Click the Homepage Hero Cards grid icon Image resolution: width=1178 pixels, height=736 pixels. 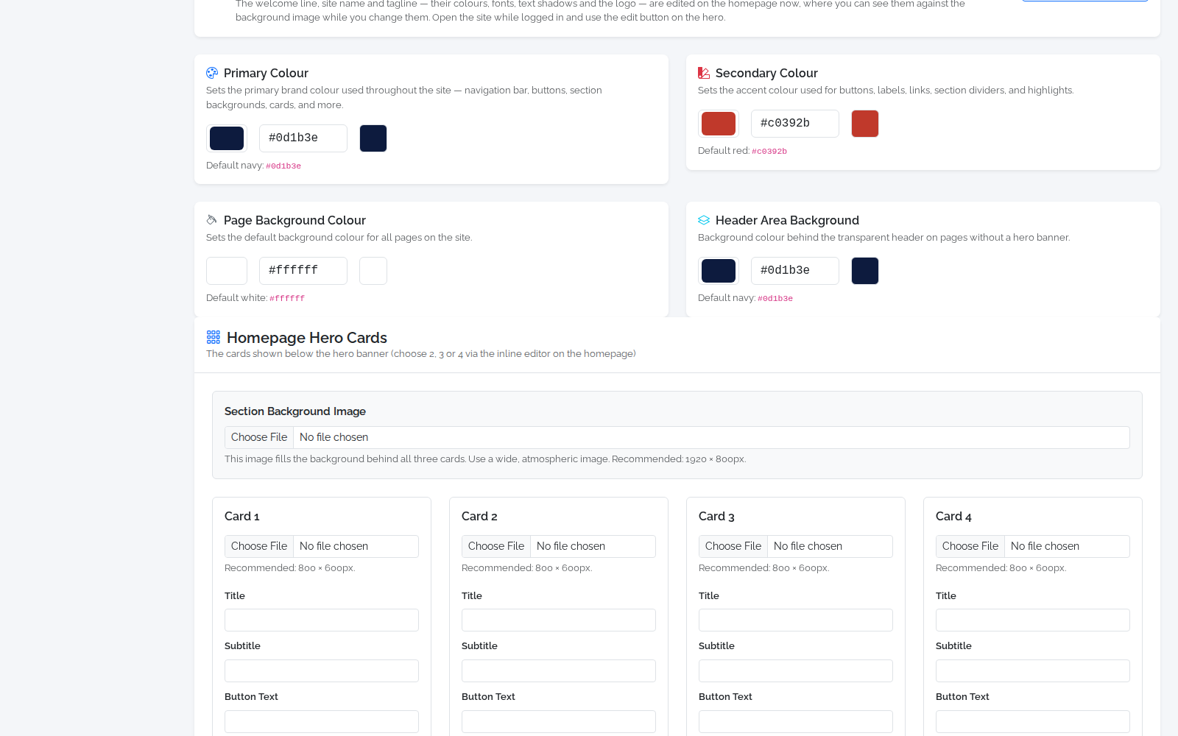click(x=214, y=337)
